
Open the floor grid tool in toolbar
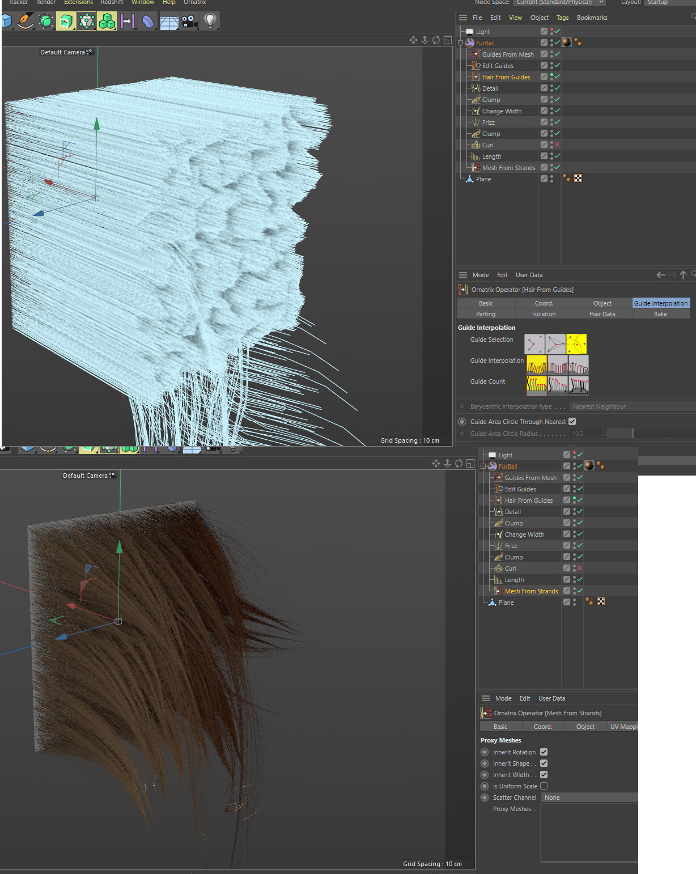pyautogui.click(x=169, y=22)
